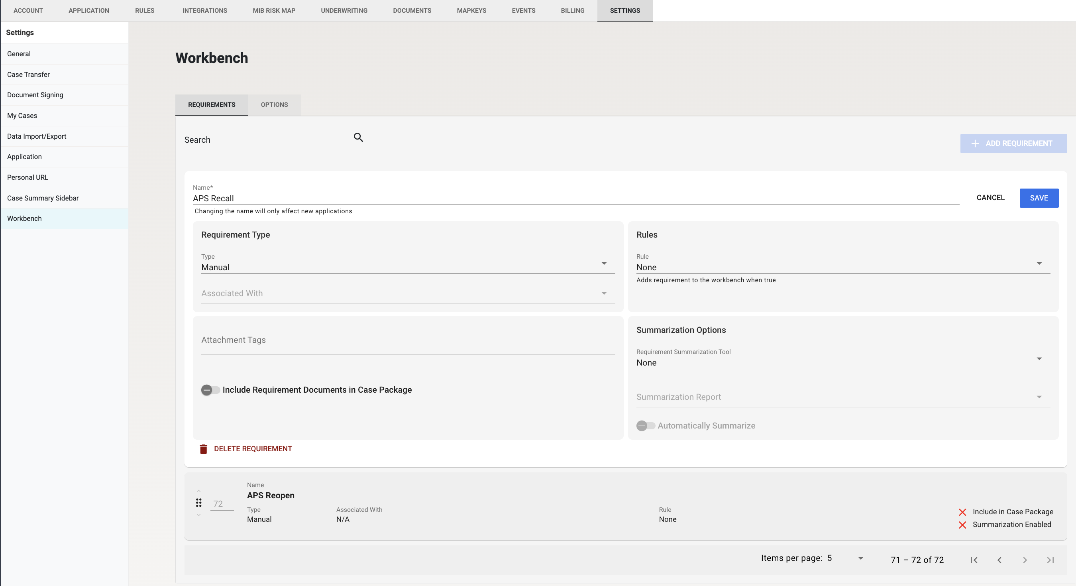The width and height of the screenshot is (1076, 586).
Task: Select the Requirements sub-tab
Action: 212,105
